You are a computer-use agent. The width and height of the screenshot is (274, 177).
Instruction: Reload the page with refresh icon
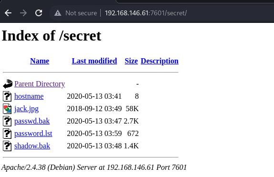pyautogui.click(x=39, y=13)
